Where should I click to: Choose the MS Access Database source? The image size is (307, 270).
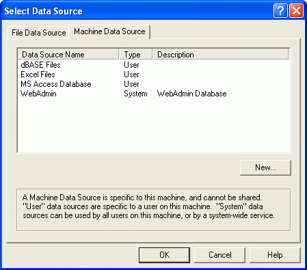click(x=56, y=84)
